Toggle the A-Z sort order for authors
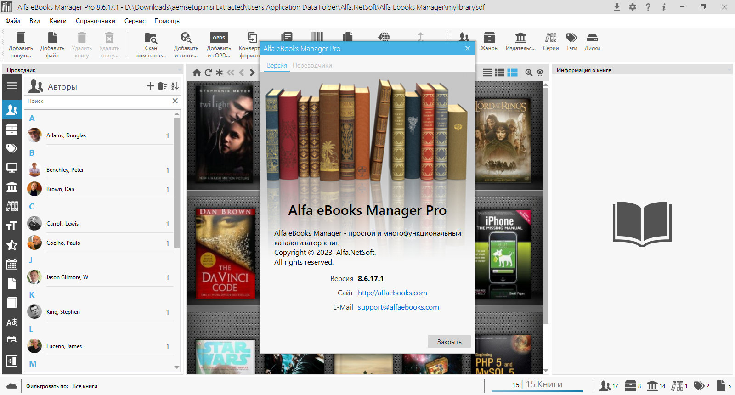 coord(175,86)
